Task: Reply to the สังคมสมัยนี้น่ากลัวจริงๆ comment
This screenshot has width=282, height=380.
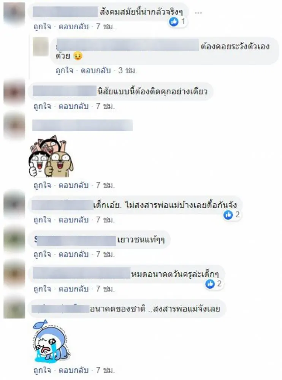Action: [x=73, y=27]
